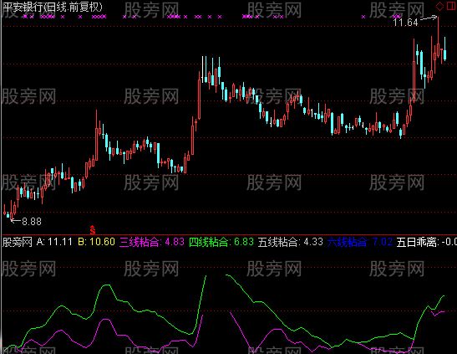Click the red S sell marker
This screenshot has height=354, width=457.
pyautogui.click(x=93, y=230)
